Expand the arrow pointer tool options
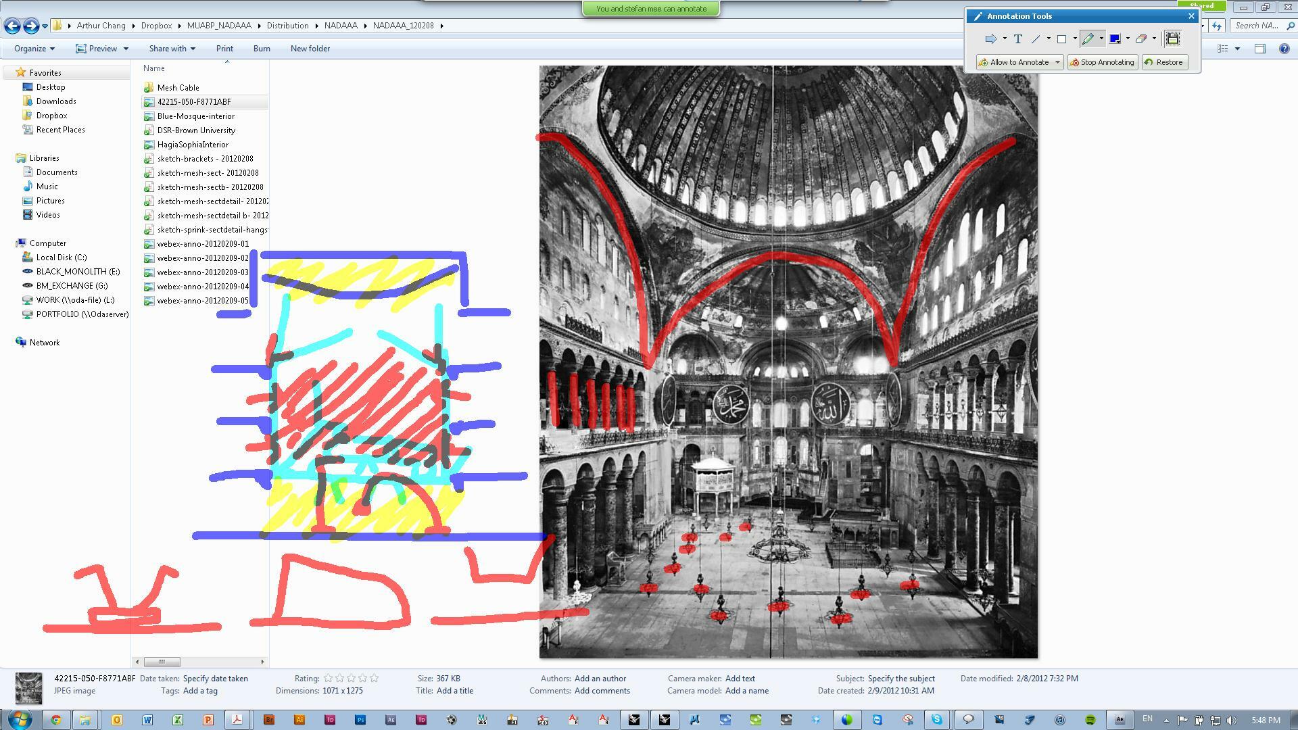The image size is (1298, 730). [x=1005, y=39]
